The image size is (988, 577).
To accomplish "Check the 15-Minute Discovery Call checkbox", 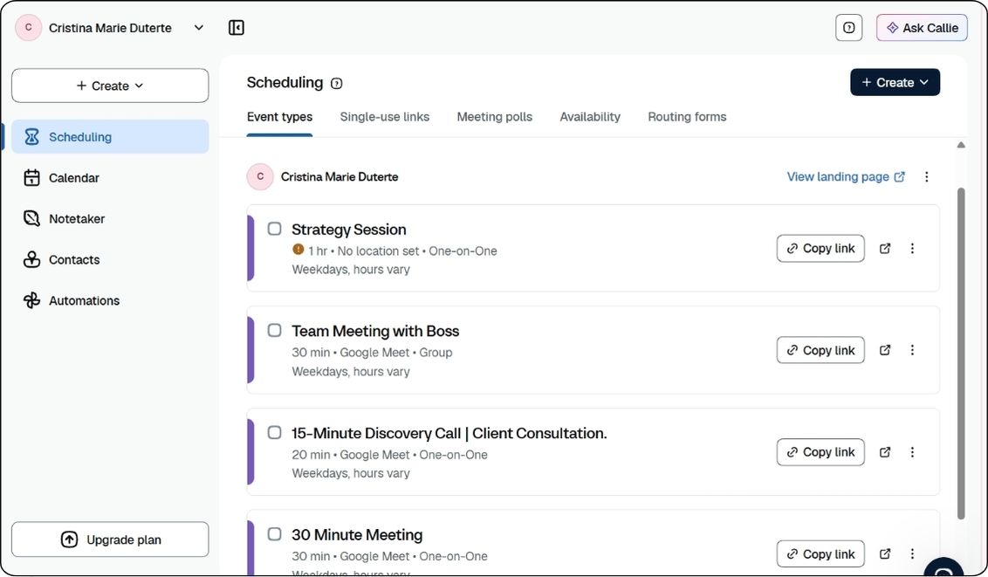I will pos(274,432).
